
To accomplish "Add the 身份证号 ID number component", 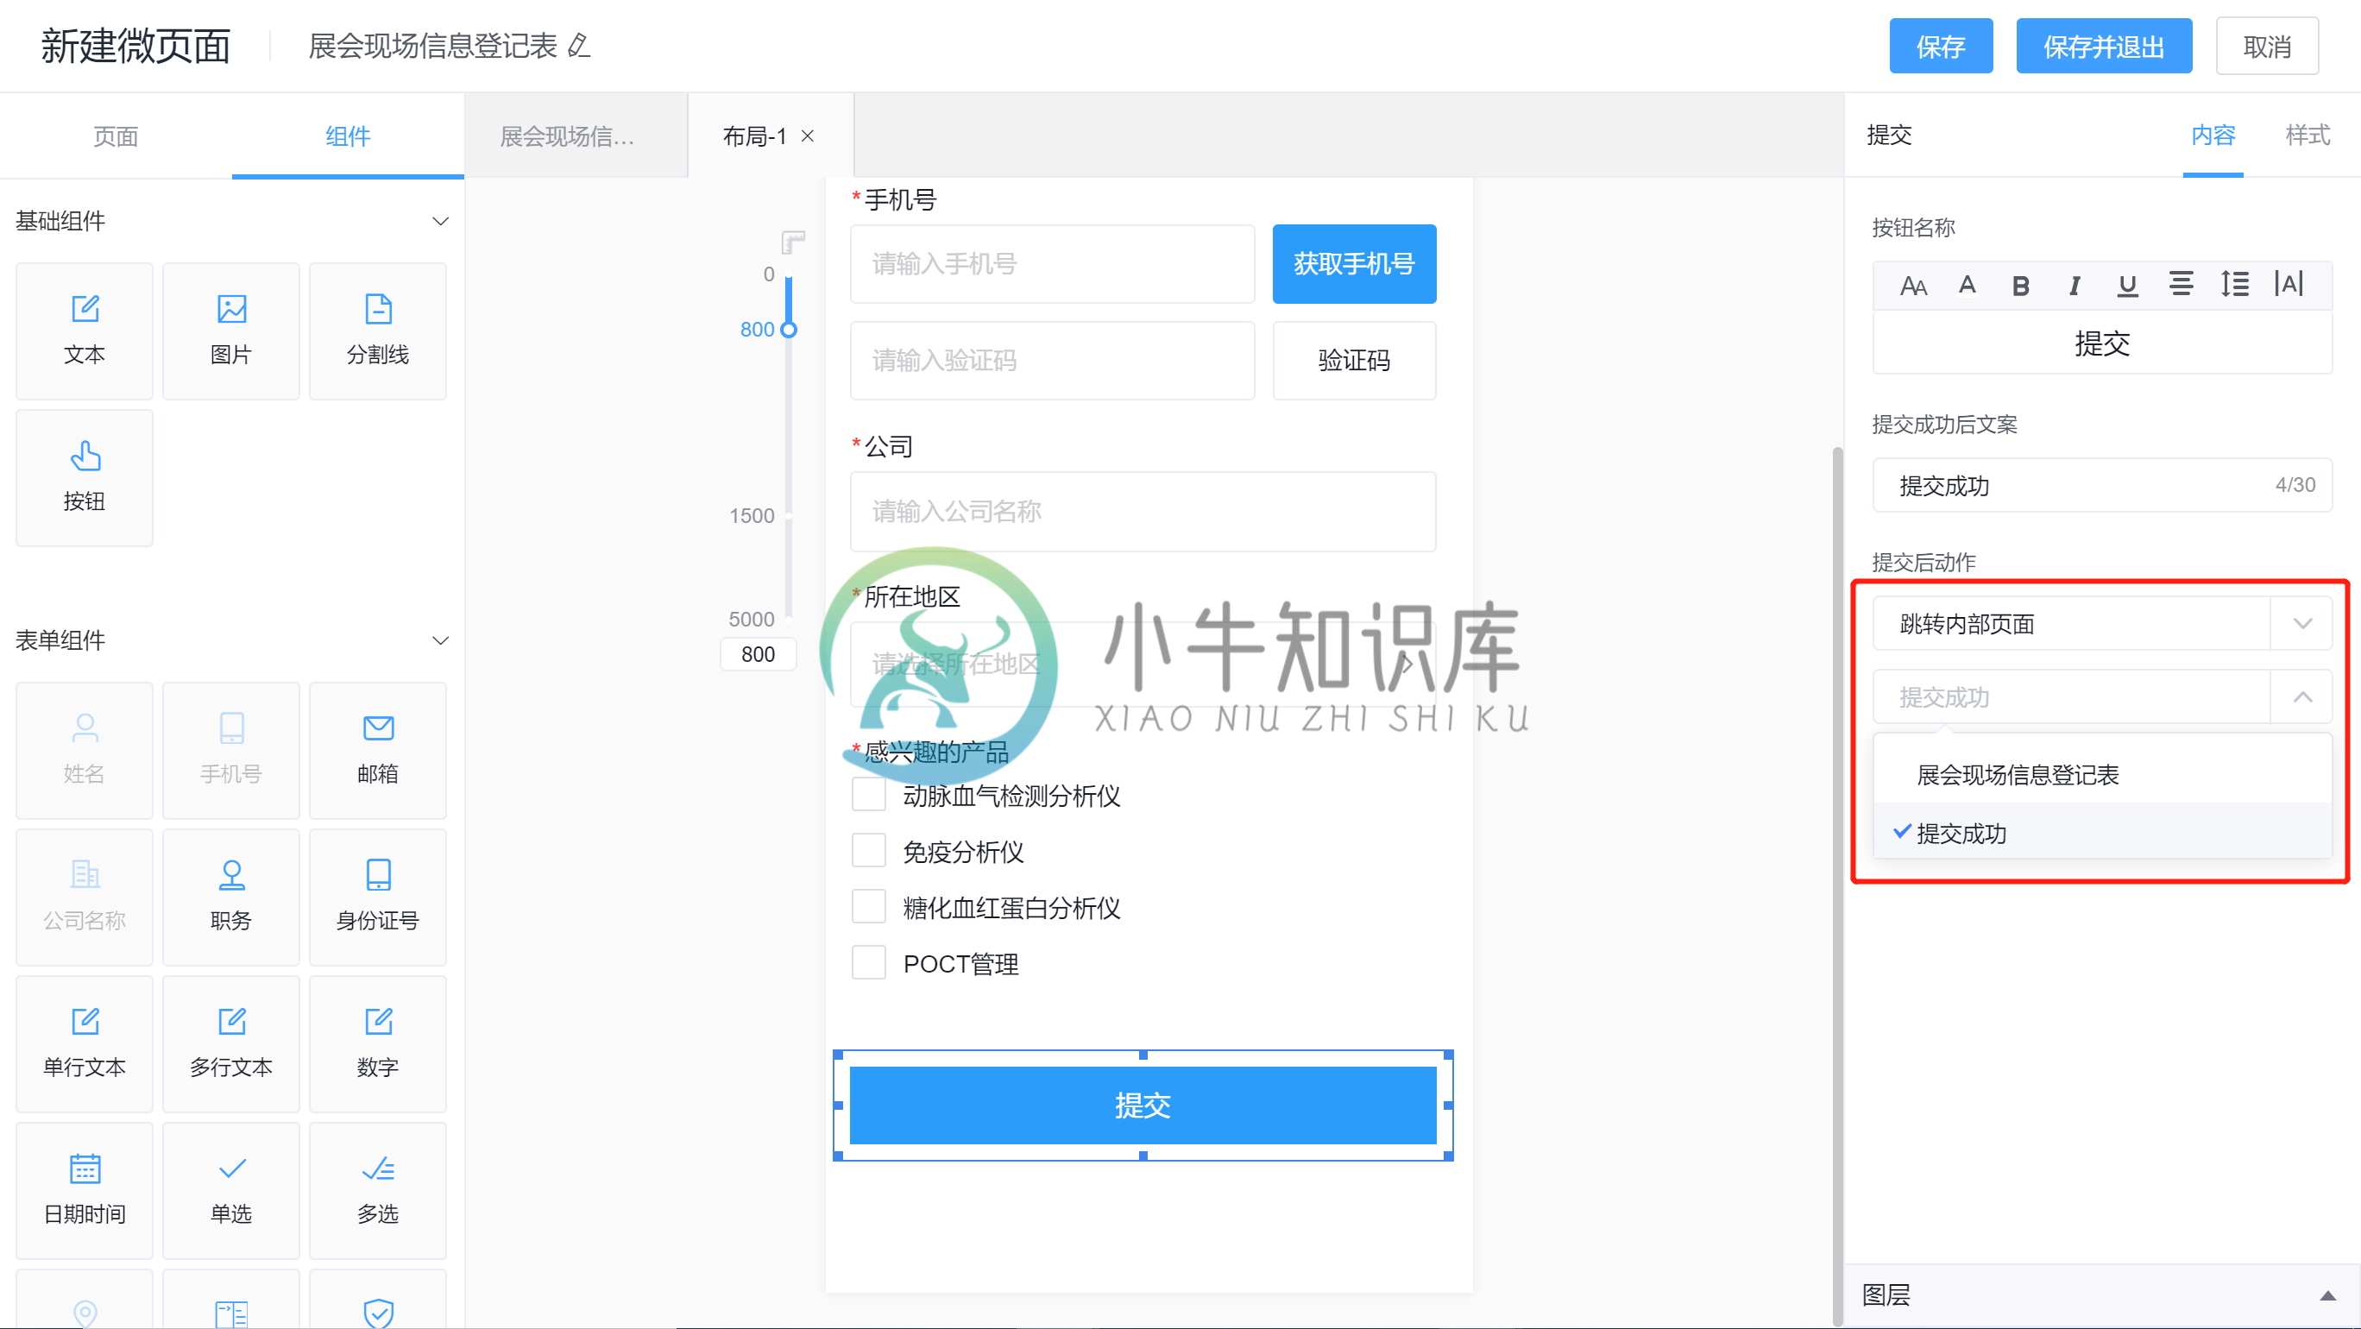I will click(x=378, y=897).
